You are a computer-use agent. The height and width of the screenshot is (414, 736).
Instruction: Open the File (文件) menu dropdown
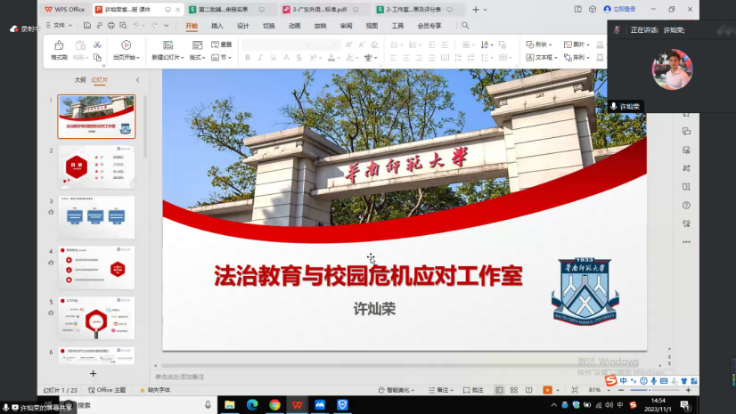(60, 26)
